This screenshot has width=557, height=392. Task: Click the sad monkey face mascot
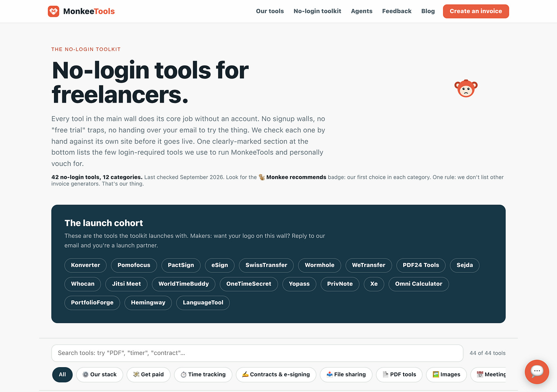tap(466, 88)
